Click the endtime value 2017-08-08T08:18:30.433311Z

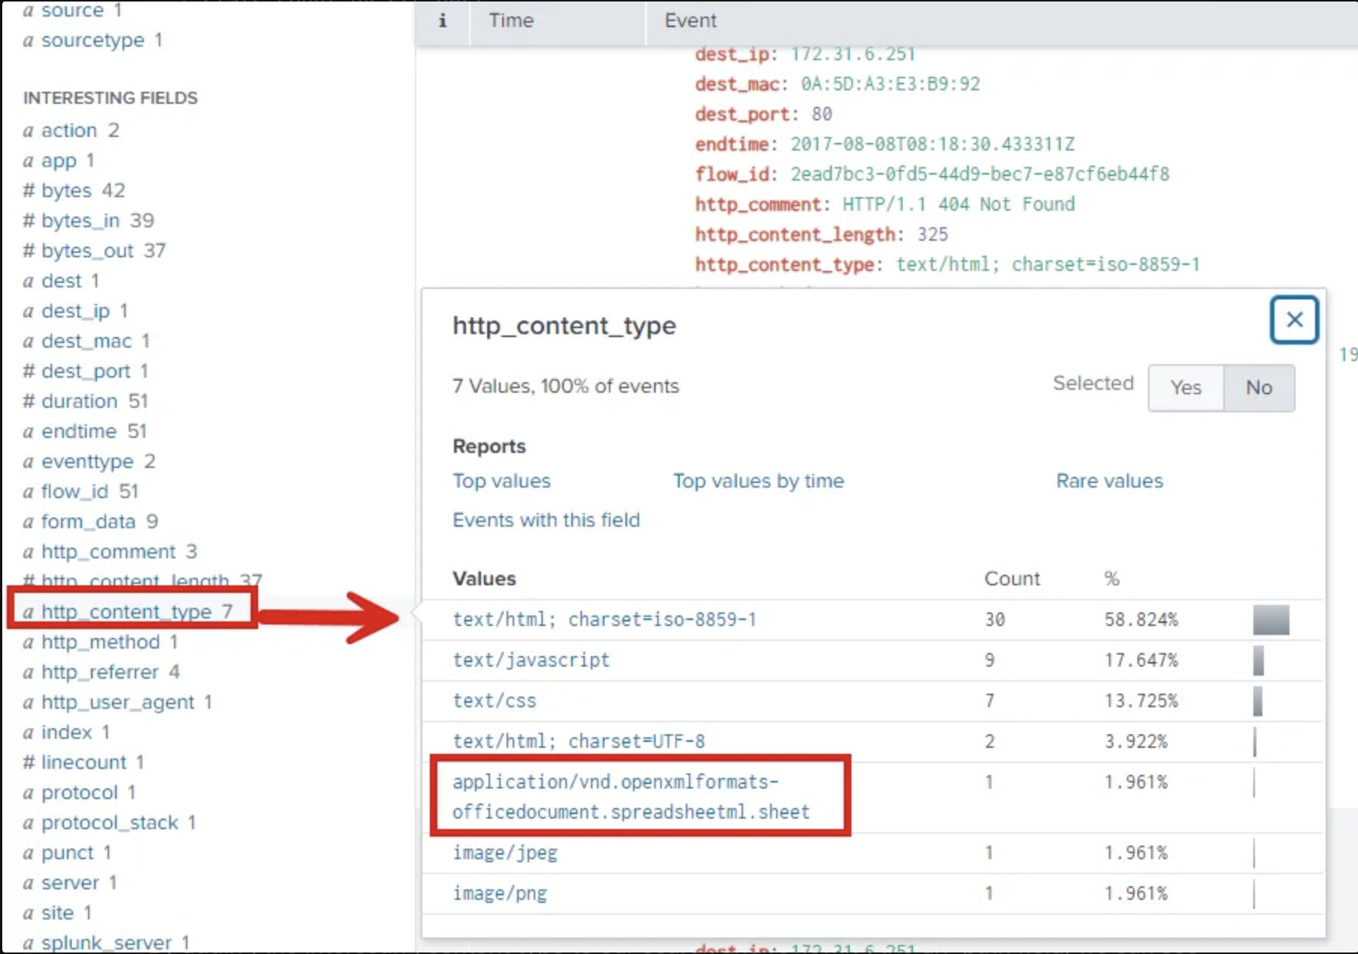932,144
